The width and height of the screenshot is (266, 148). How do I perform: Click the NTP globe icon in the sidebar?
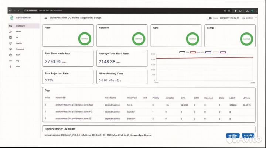click(x=10, y=55)
